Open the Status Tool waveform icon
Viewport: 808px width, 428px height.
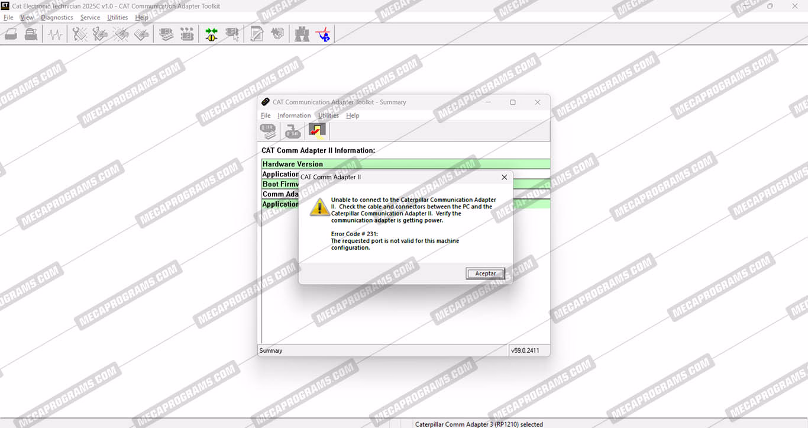coord(55,34)
